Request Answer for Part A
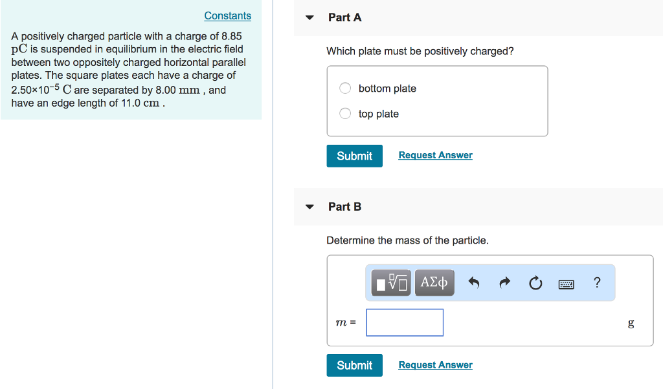Image resolution: width=663 pixels, height=389 pixels. click(x=434, y=155)
